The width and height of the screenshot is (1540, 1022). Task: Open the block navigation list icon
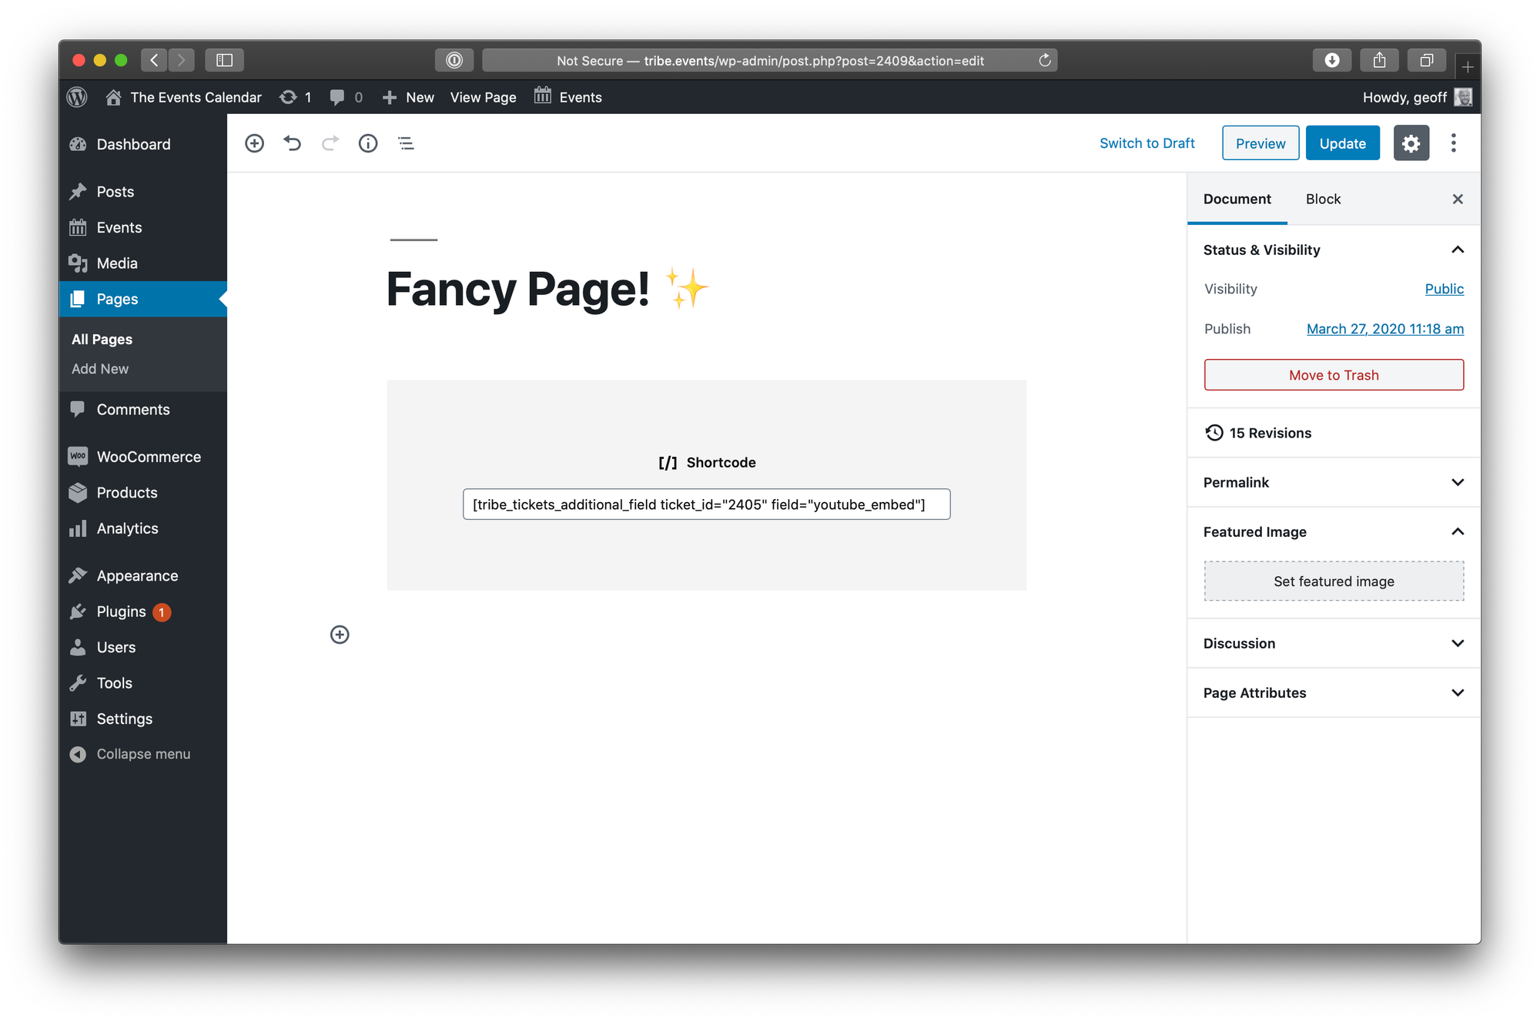tap(406, 143)
